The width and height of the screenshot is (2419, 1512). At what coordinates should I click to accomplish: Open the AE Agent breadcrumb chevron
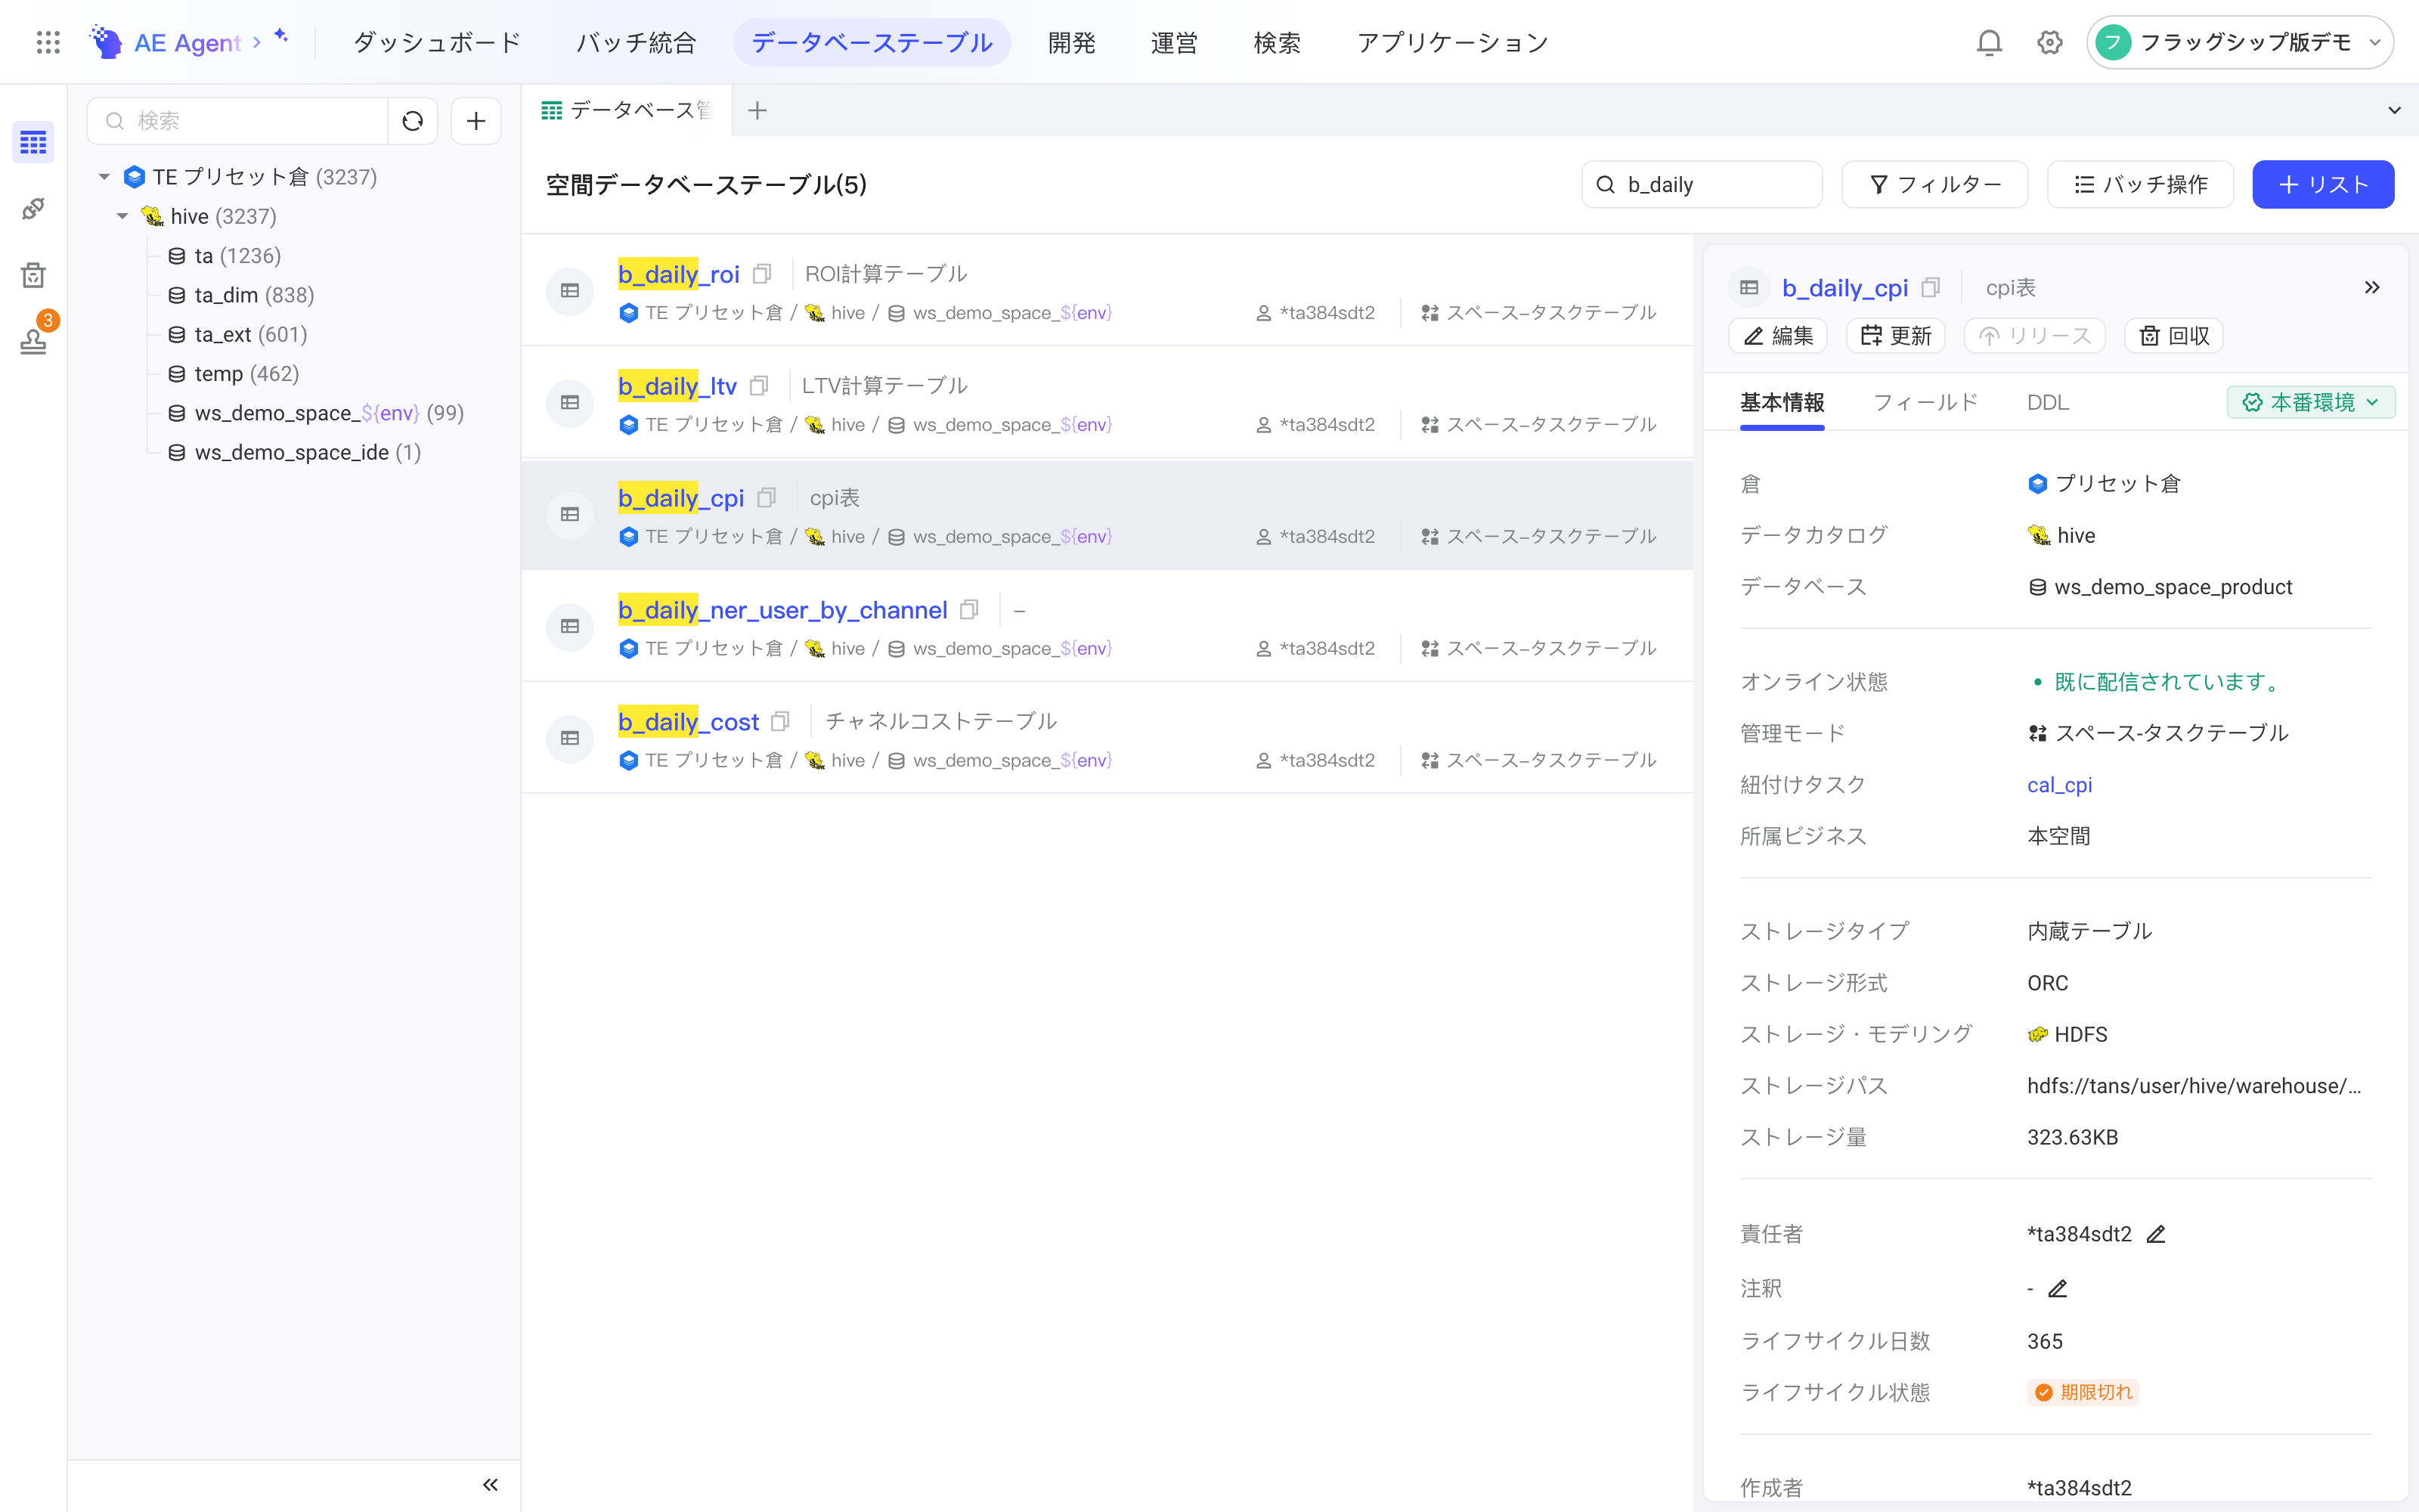tap(257, 42)
